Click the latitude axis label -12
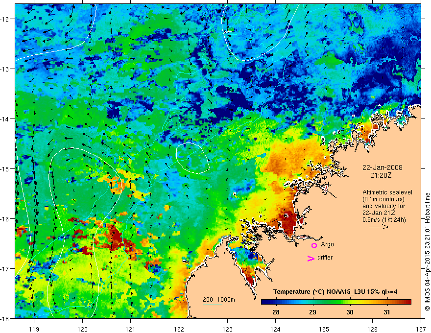431x333 pixels. tap(5, 19)
